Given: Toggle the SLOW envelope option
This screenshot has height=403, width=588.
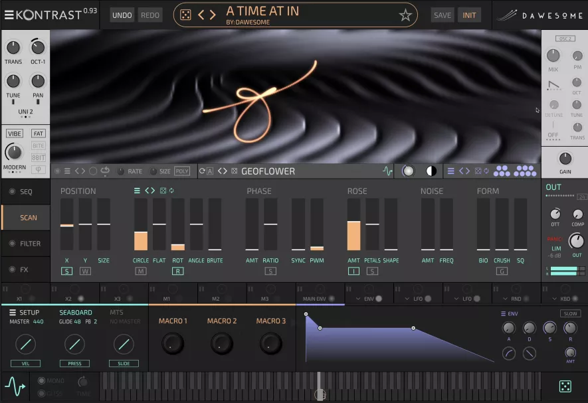Looking at the screenshot, I should point(570,313).
